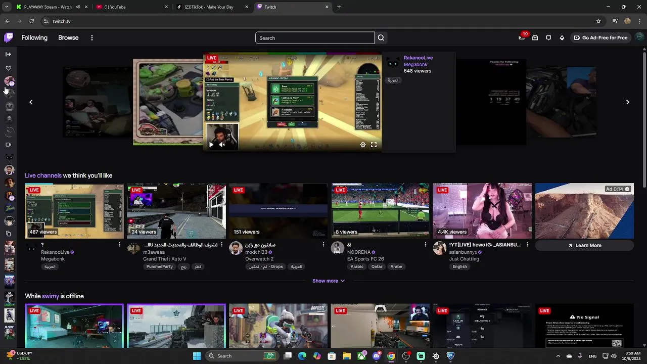The image size is (647, 364).
Task: Open options menu for asianbunnyx card
Action: click(528, 245)
